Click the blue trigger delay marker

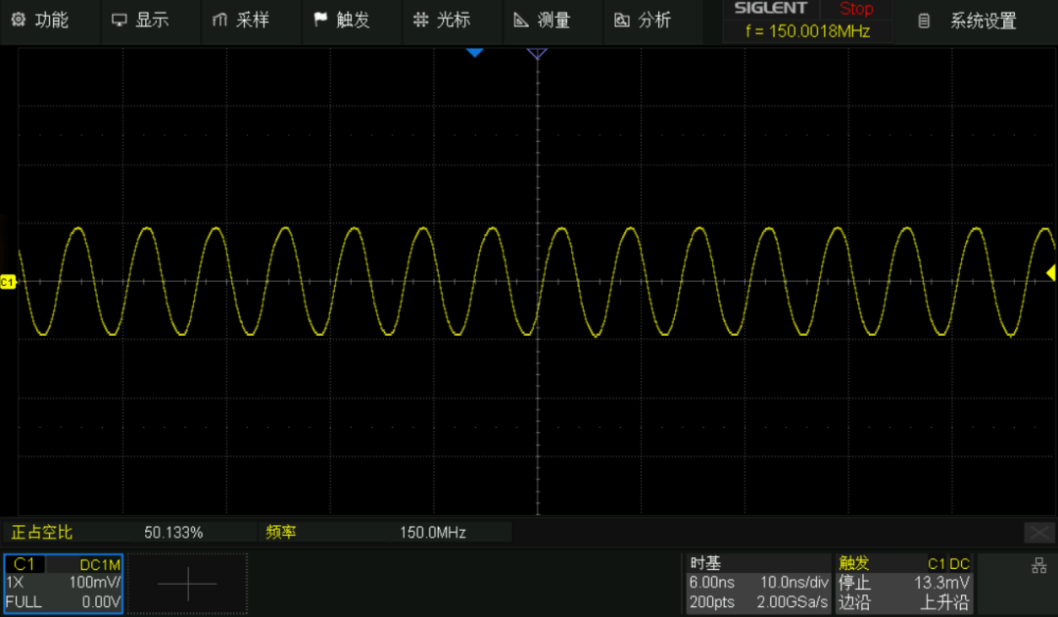pyautogui.click(x=475, y=53)
